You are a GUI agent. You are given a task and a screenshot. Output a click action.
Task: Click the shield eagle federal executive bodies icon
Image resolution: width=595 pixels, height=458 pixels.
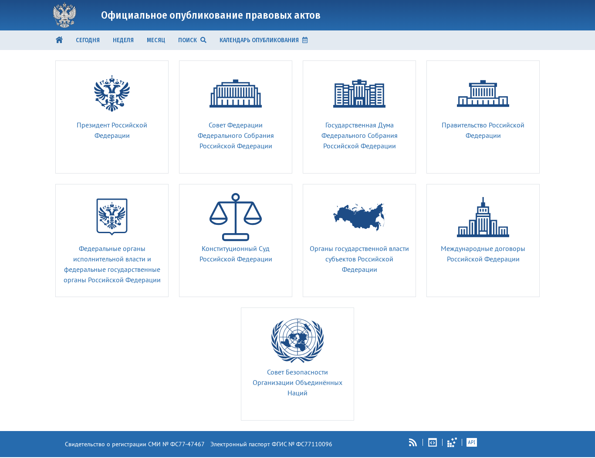pos(112,217)
